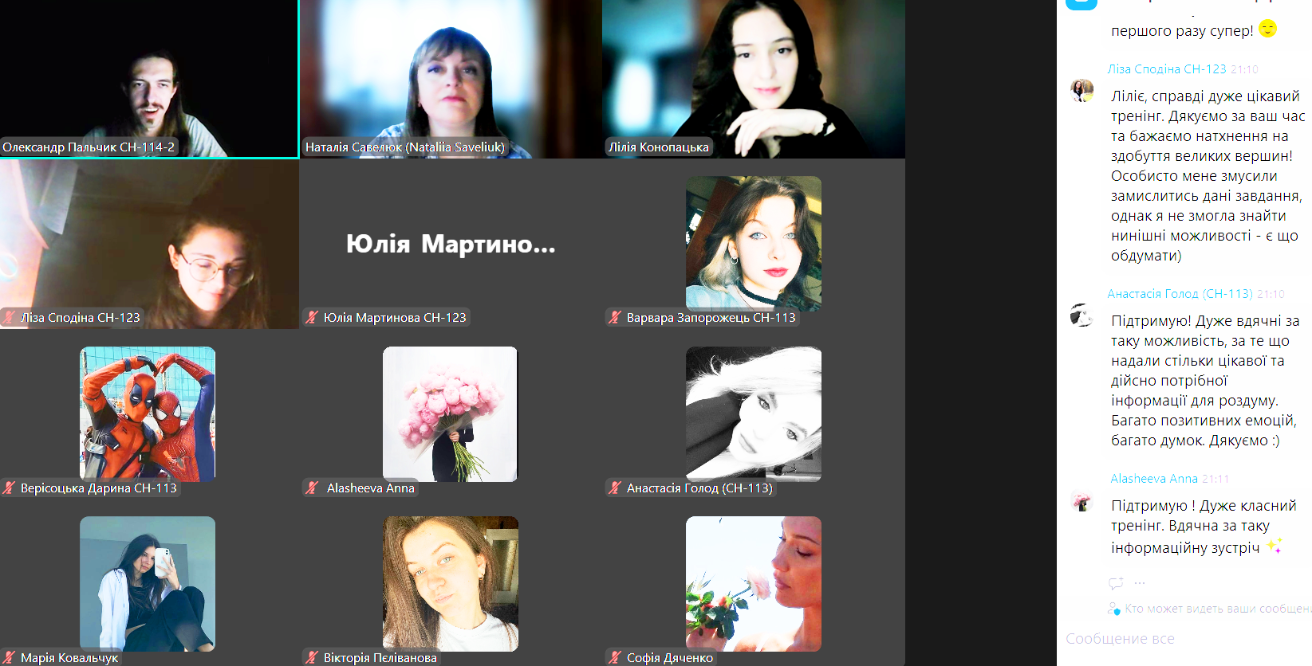Click muted mic icon on Марія Ковальчук label
Viewport: 1312px width, 666px height.
(x=10, y=657)
